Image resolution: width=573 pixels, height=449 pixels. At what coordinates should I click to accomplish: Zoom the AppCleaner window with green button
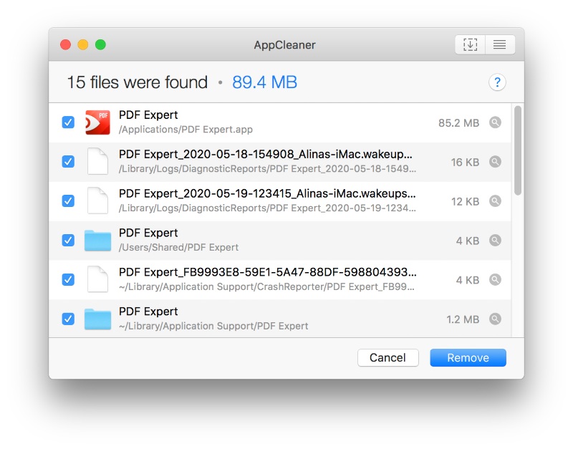click(x=100, y=44)
